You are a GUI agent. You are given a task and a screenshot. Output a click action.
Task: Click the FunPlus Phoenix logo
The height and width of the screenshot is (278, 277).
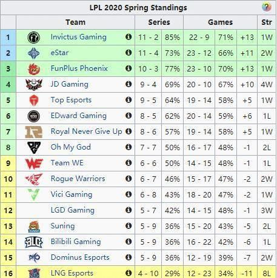34,69
